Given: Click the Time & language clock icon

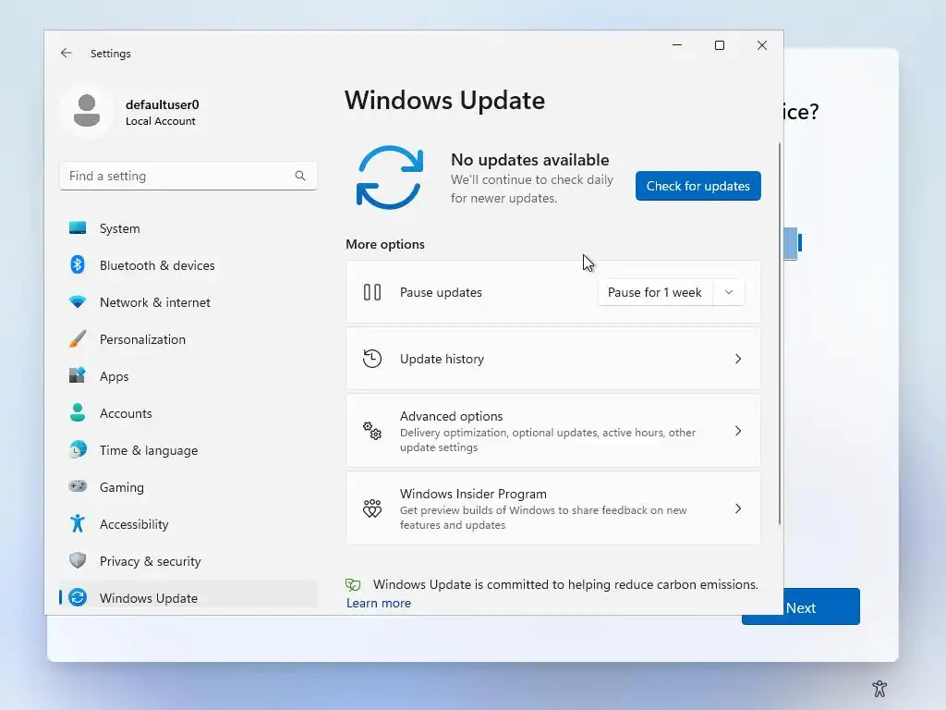Looking at the screenshot, I should point(78,450).
